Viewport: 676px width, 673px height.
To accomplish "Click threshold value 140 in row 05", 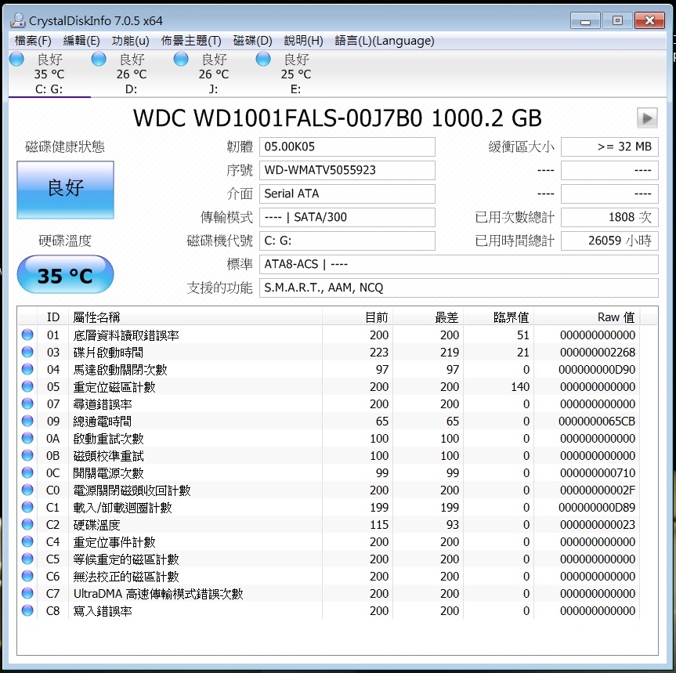I will pyautogui.click(x=520, y=387).
